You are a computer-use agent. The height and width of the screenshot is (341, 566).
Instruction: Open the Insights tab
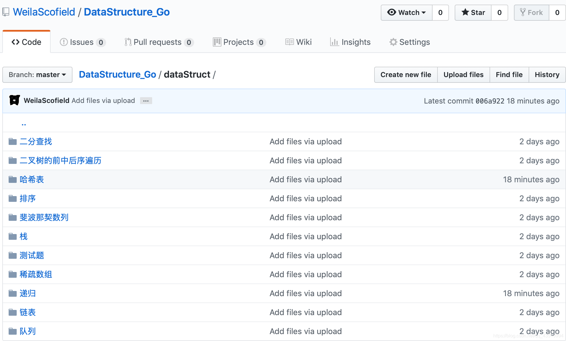[350, 42]
